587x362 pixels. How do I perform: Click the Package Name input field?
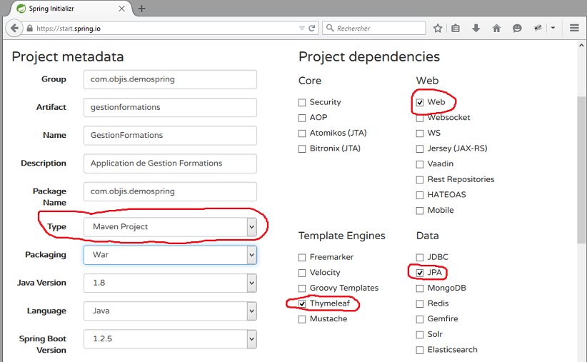(171, 191)
